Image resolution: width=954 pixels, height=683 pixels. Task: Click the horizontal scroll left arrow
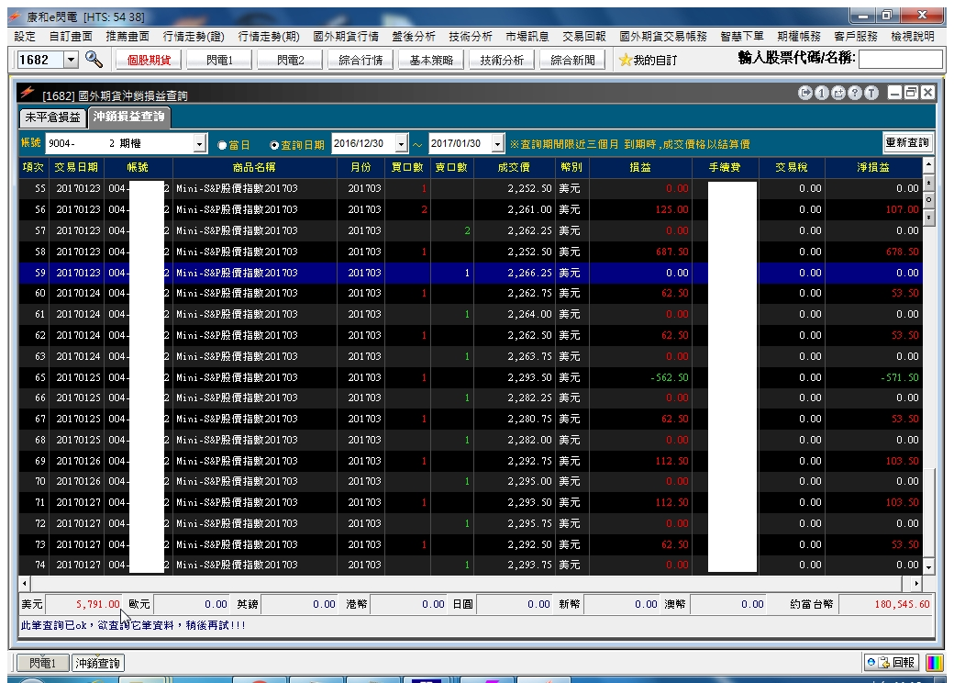point(25,583)
